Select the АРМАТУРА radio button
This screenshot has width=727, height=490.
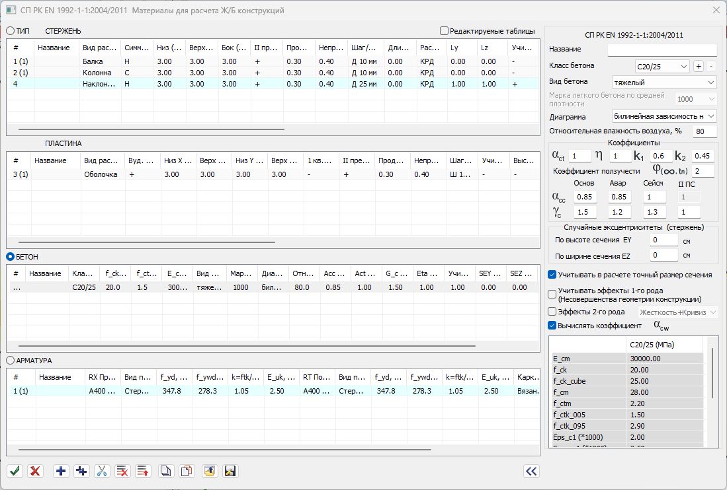(x=10, y=361)
